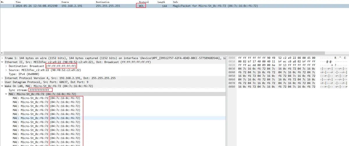Click destination 255.255.255.255 in packet list
349x146 pixels.
108,6
